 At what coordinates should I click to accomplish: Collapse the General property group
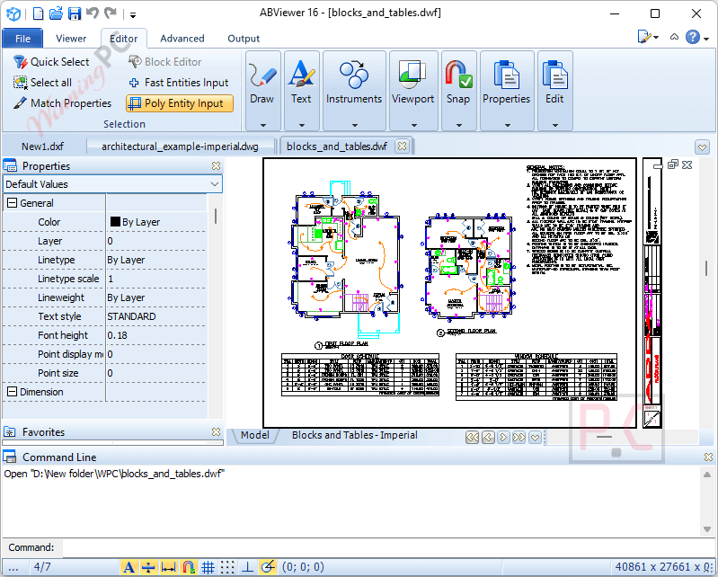pyautogui.click(x=13, y=203)
